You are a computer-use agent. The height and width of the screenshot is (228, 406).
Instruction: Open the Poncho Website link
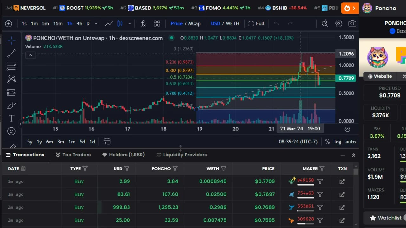(380, 76)
